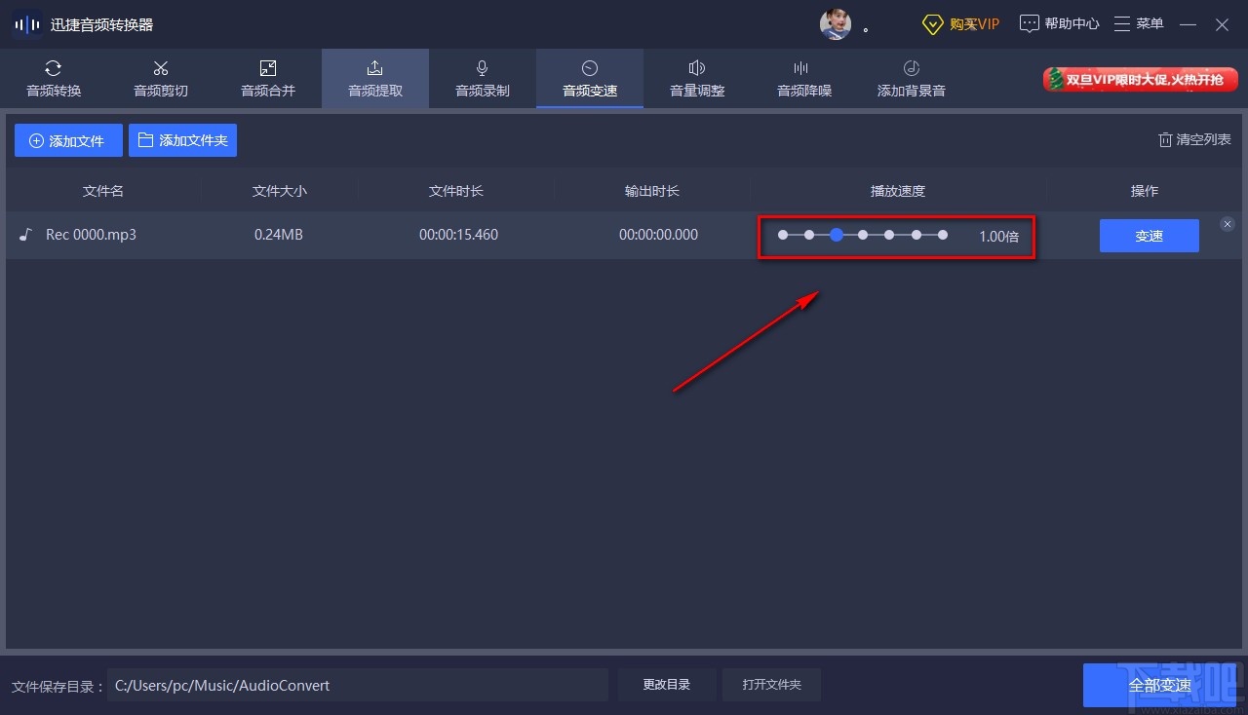Click the 全部变速 convert all button
Screen dimensions: 1248x715
(x=1160, y=685)
